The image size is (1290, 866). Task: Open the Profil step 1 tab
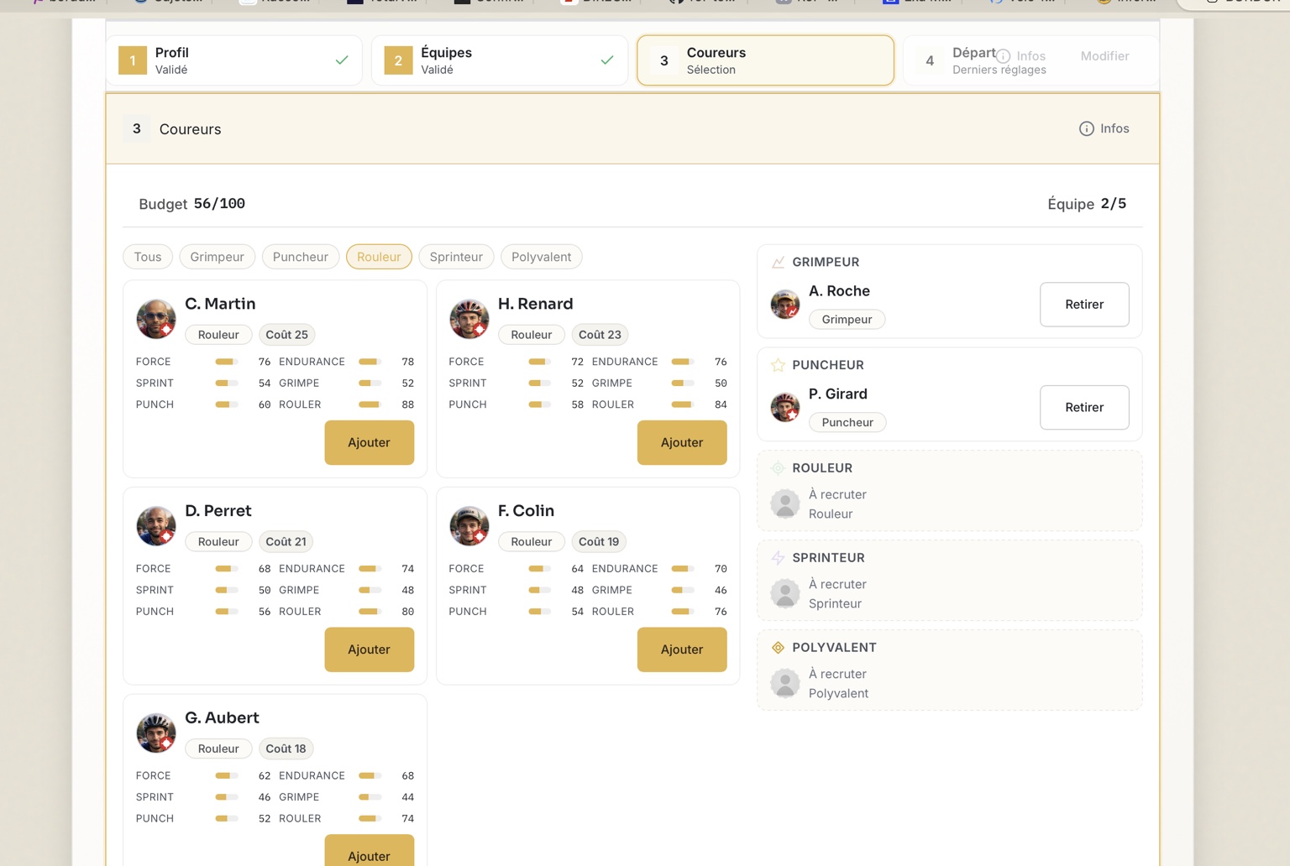point(234,60)
